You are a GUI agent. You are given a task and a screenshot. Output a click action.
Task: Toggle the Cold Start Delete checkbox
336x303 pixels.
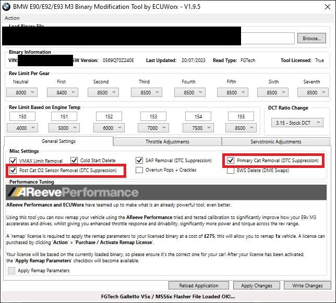point(74,161)
